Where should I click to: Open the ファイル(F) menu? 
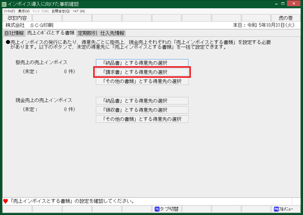click(9, 11)
